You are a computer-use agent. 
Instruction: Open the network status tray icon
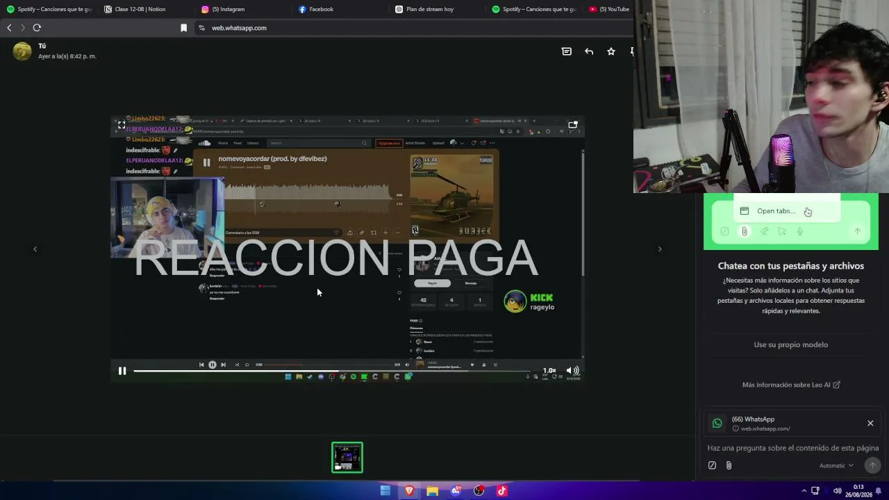coord(815,491)
